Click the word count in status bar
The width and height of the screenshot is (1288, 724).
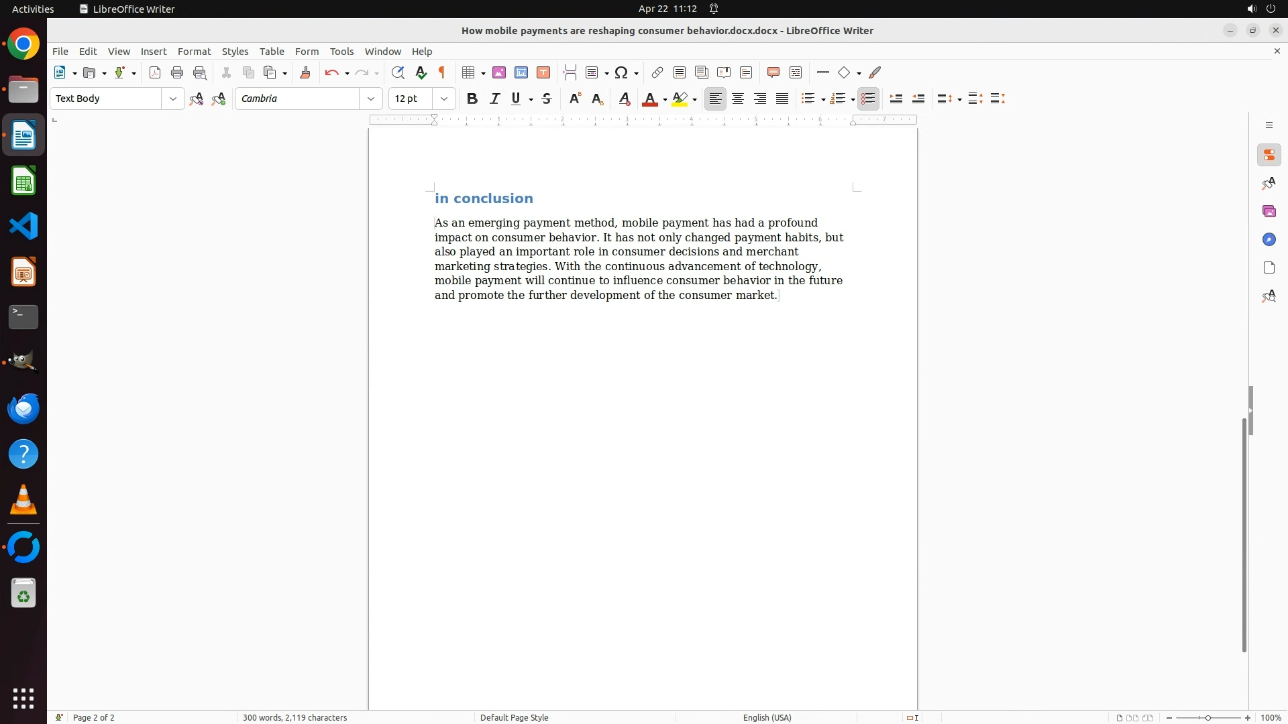point(294,717)
